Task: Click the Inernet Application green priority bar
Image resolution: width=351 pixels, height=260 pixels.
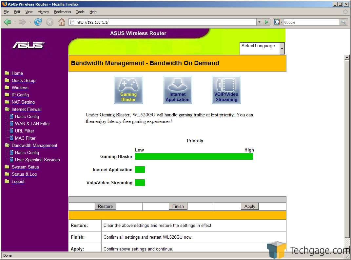Action: coord(140,170)
